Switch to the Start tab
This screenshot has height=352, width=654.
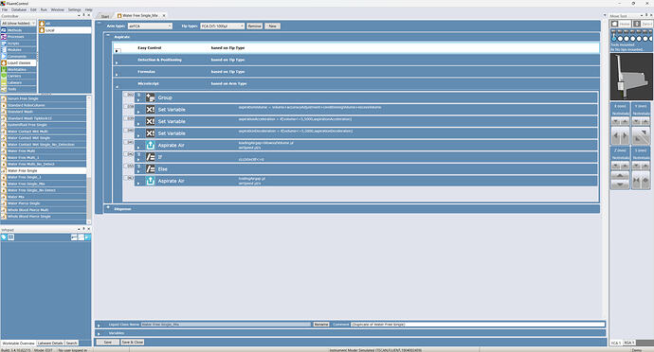point(105,16)
